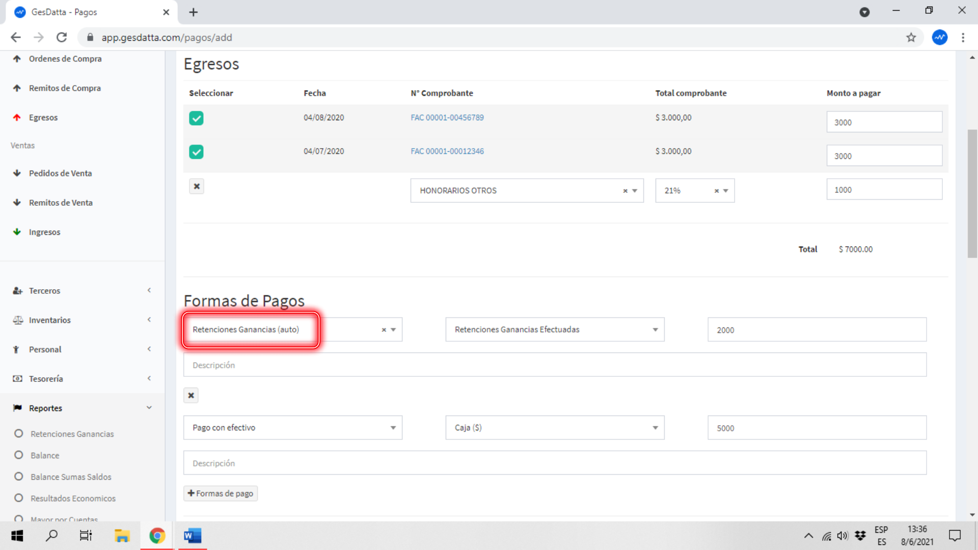978x550 pixels.
Task: Click the Inventarios scale icon
Action: coord(18,320)
